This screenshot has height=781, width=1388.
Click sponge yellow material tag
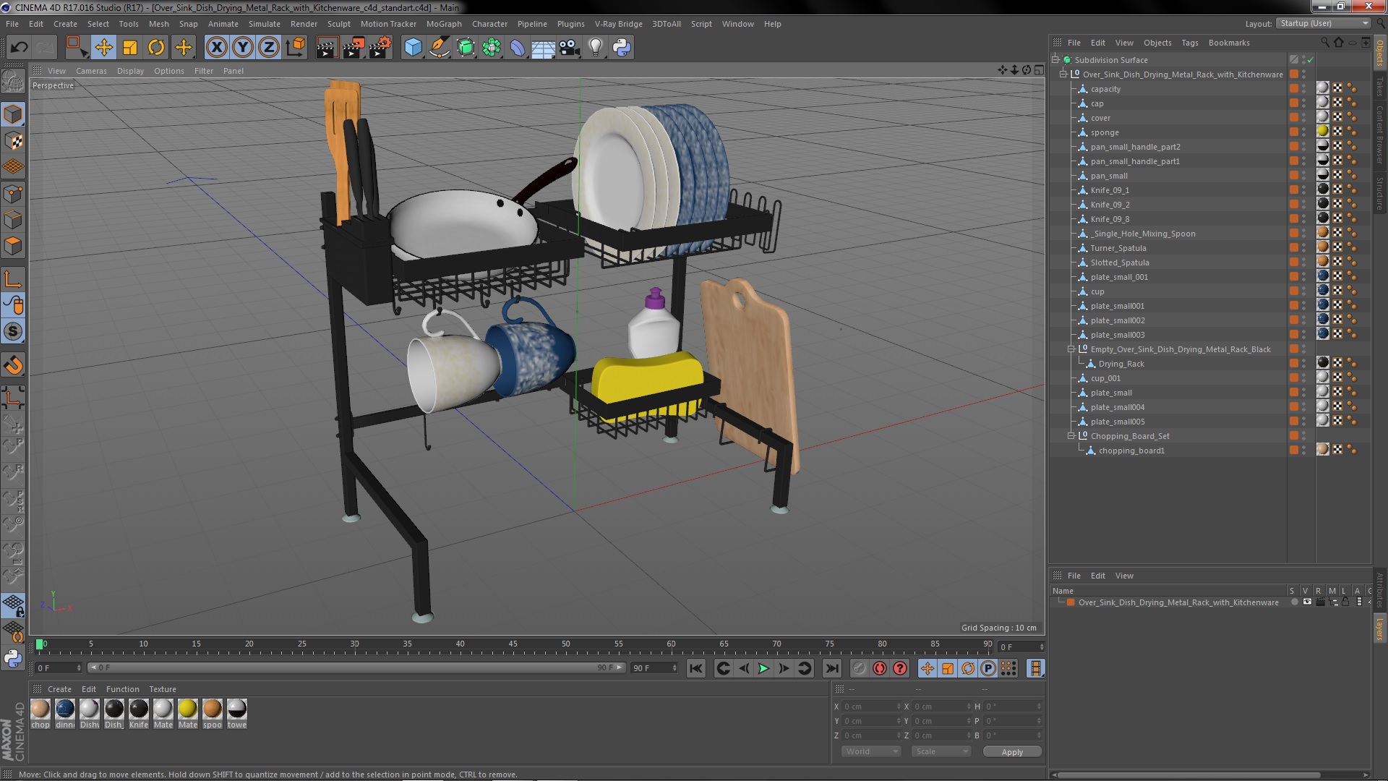(x=1322, y=132)
